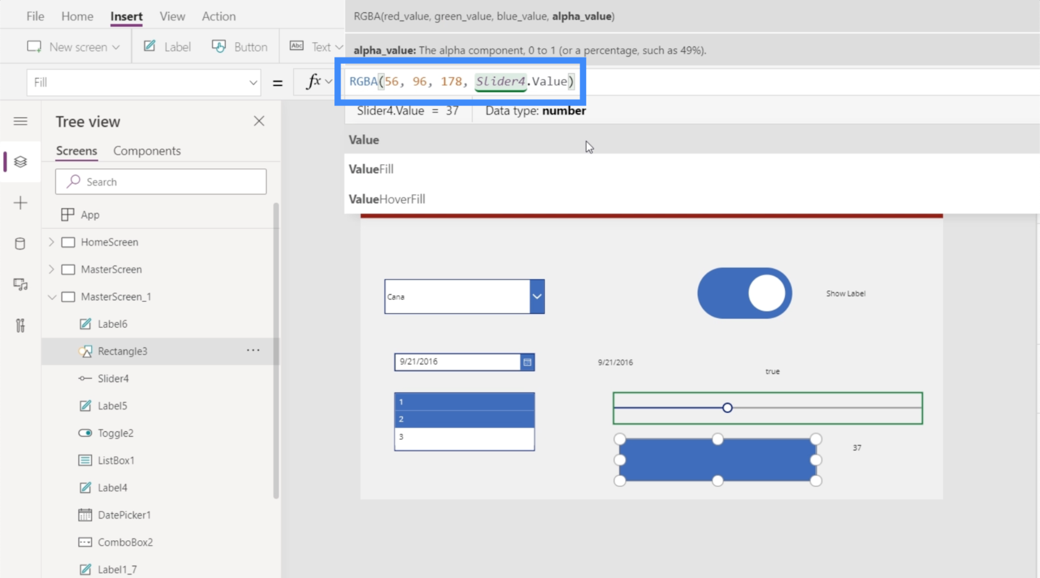Expand the New screen dropdown arrow
This screenshot has height=578, width=1040.
click(116, 47)
